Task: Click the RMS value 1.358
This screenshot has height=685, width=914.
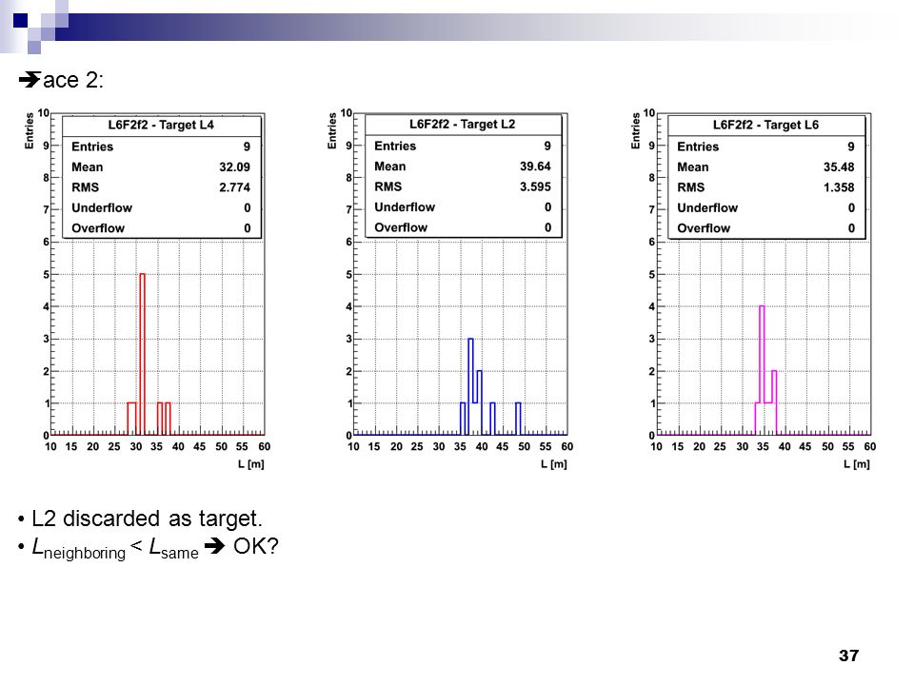Action: tap(839, 187)
